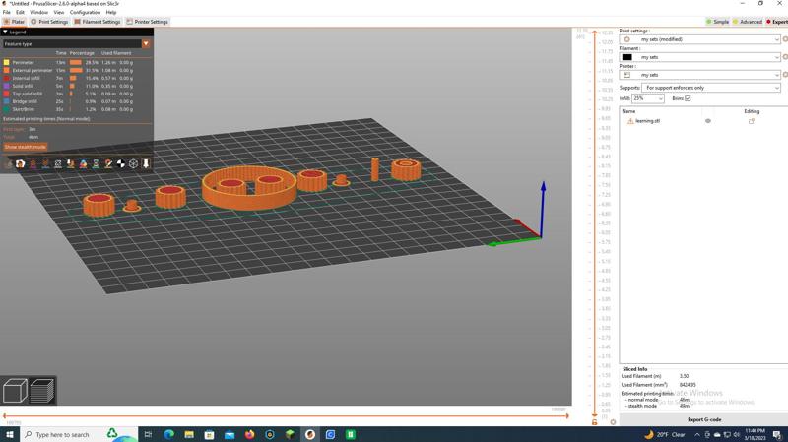Toggle Shells wireframe cube icon

pyautogui.click(x=133, y=163)
